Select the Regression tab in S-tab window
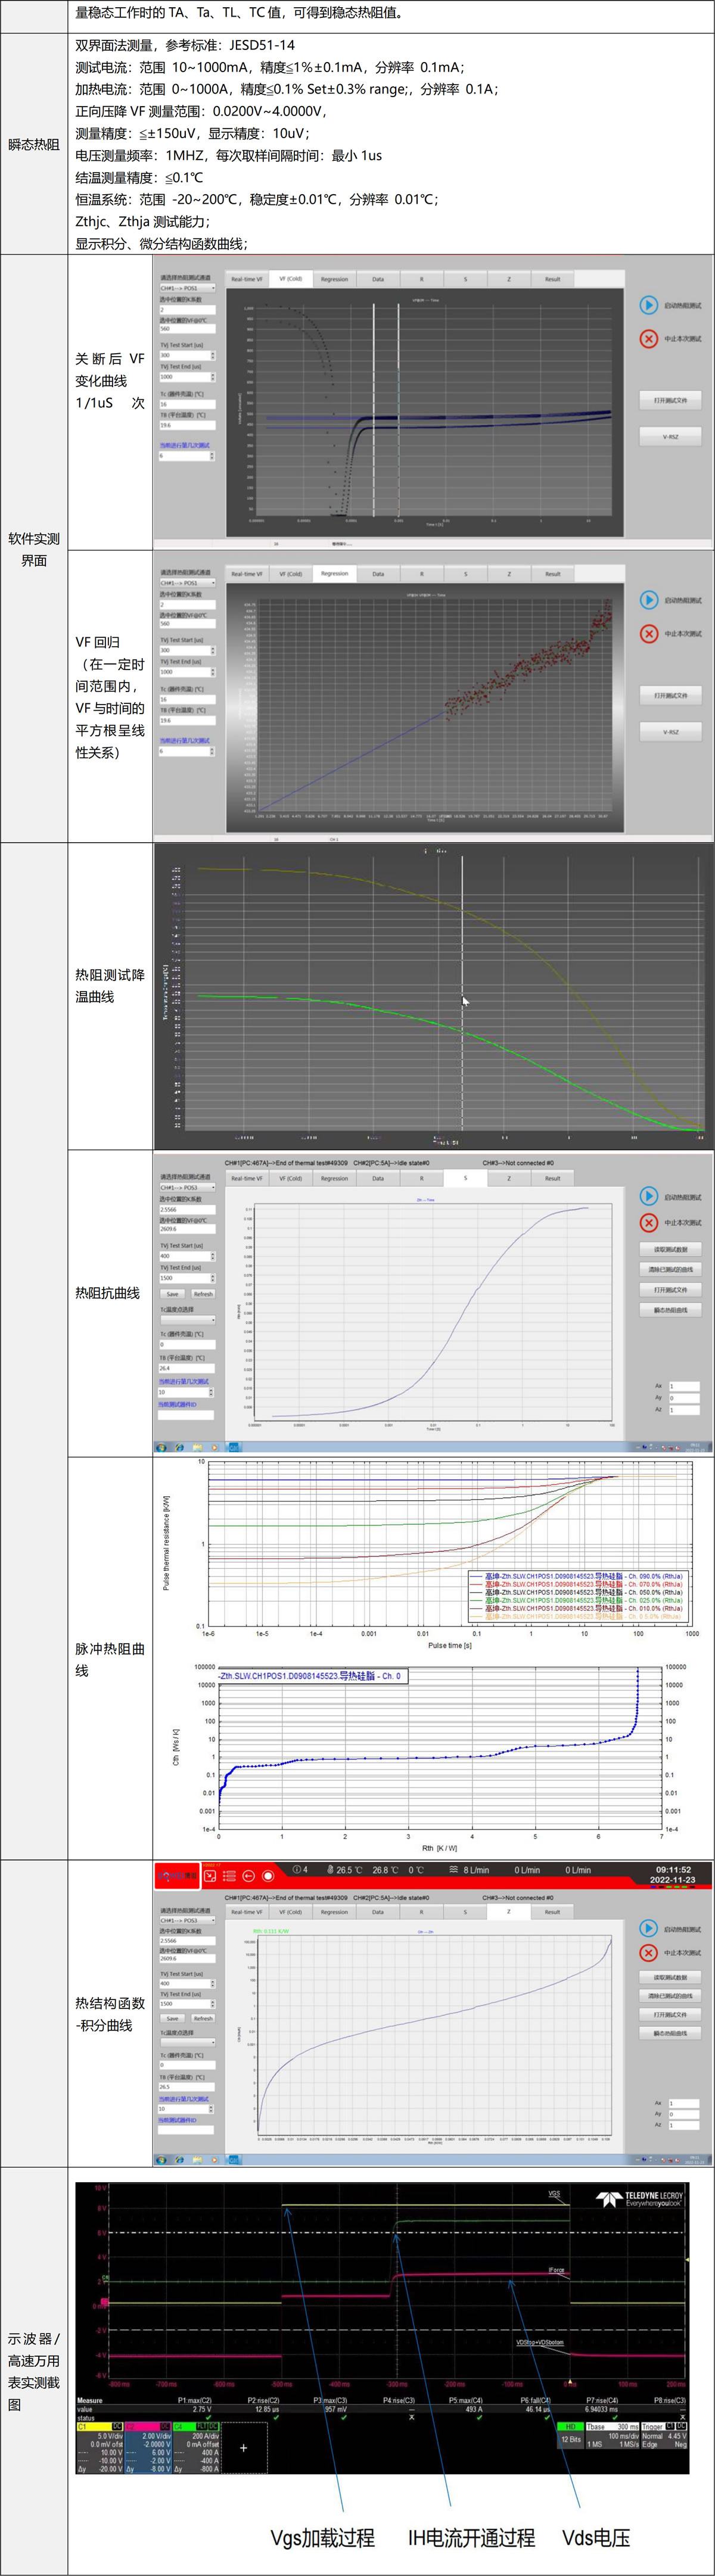Viewport: 715px width, 2576px height. 334,1178
